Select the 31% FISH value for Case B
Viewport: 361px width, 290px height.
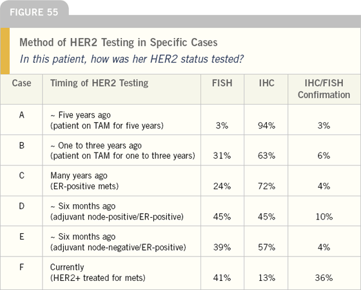click(x=222, y=156)
